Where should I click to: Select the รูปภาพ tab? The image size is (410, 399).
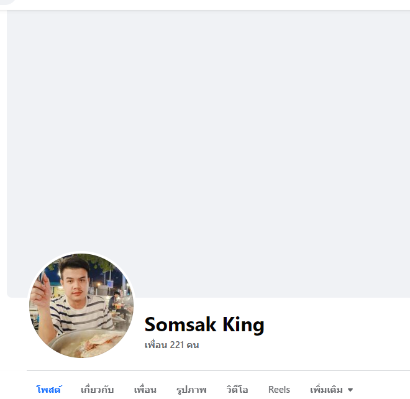click(x=191, y=390)
